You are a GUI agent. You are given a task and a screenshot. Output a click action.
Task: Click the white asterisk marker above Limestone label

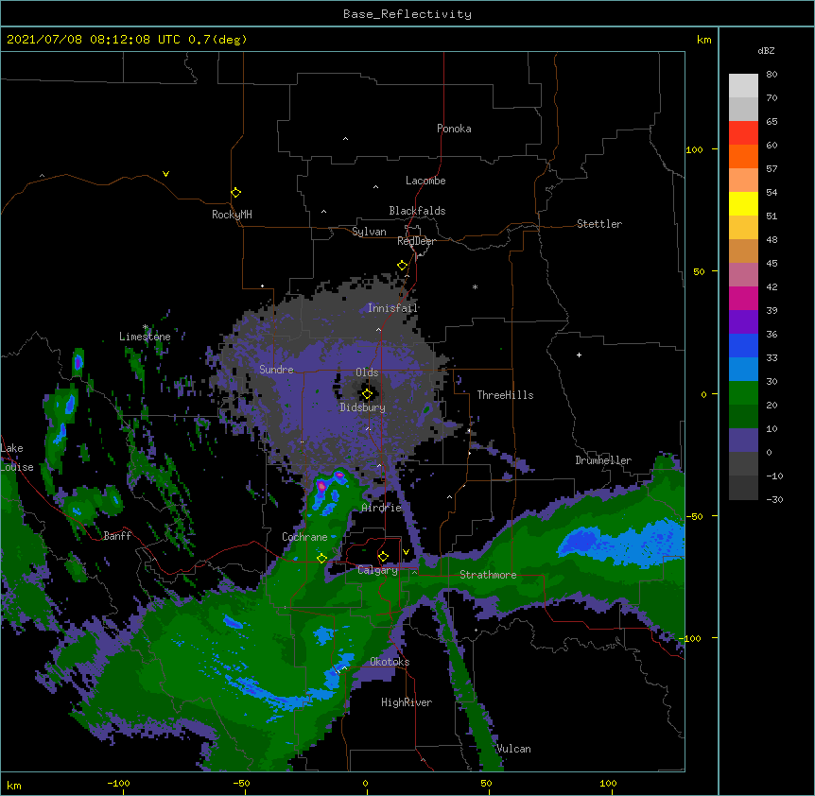coord(146,327)
